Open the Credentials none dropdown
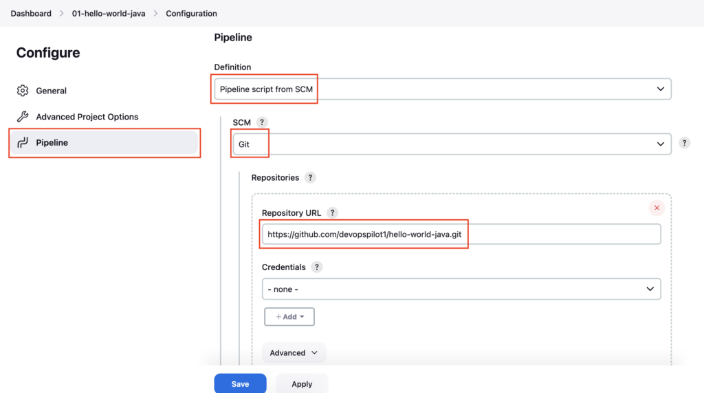 [x=461, y=289]
